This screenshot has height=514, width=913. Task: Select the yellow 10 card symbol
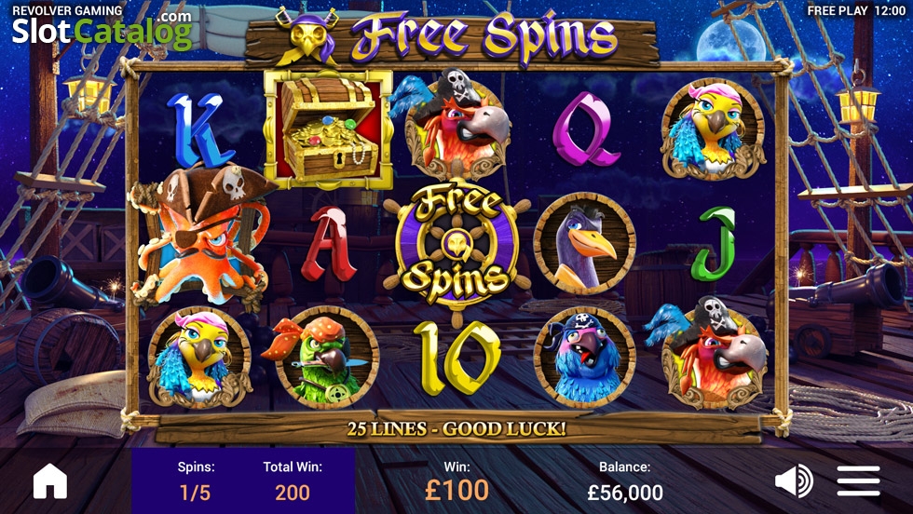click(x=457, y=358)
